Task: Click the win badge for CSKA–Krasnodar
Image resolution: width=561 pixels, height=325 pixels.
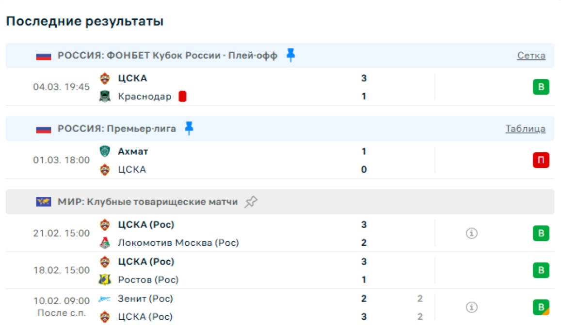Action: coord(541,88)
